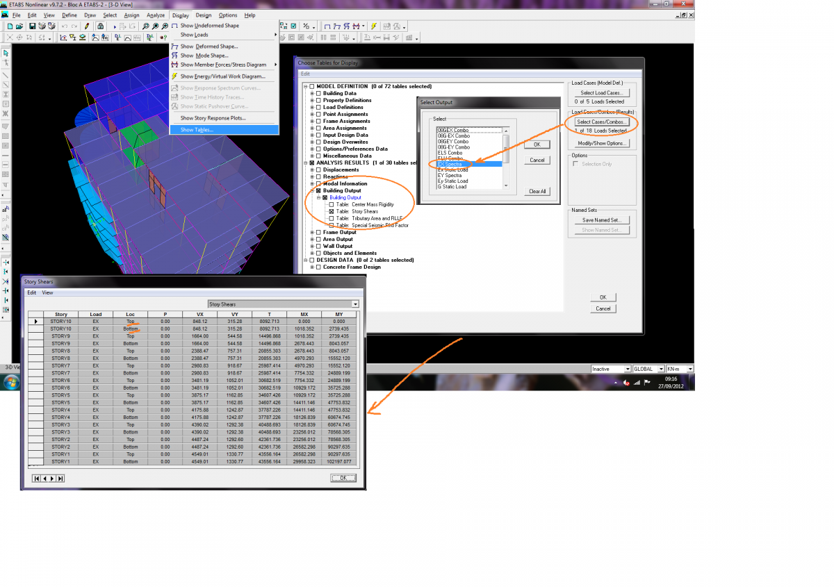
Task: Open Edit menu in Choose Tables dialog
Action: (x=305, y=74)
